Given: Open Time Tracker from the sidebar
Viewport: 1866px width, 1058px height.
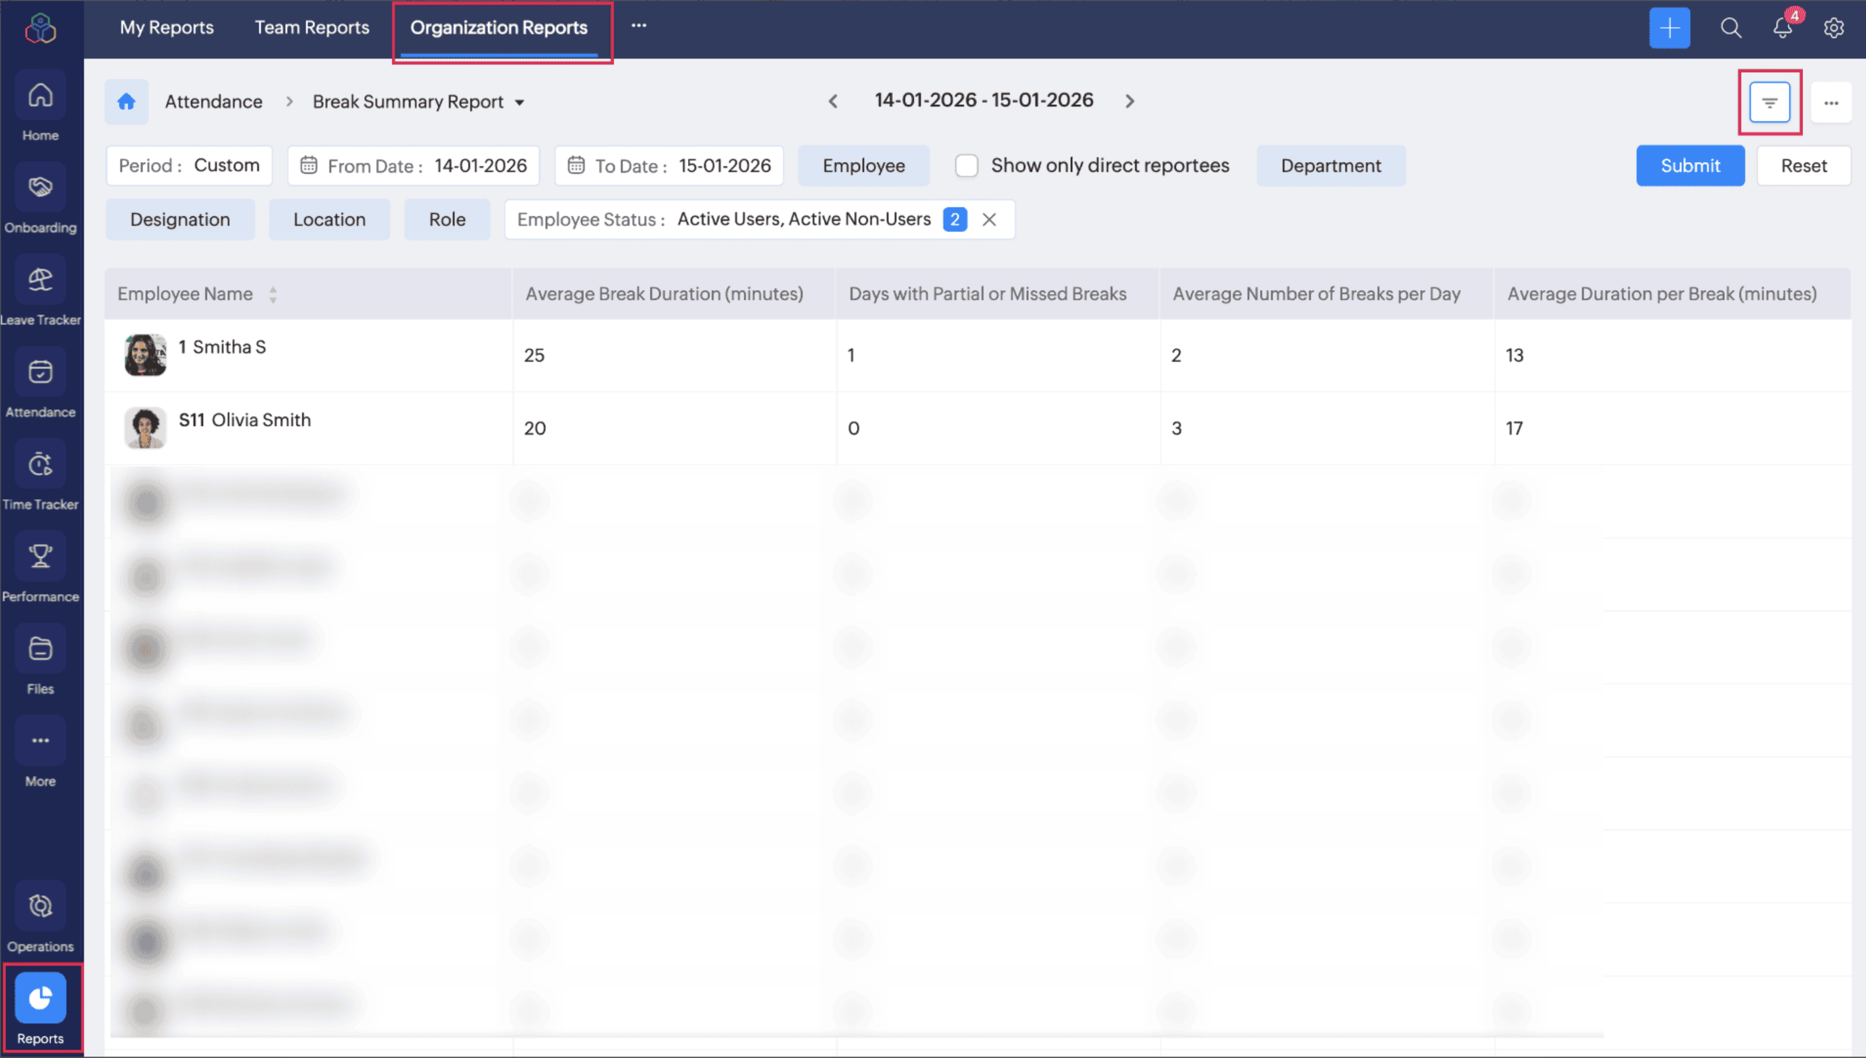Looking at the screenshot, I should [x=40, y=475].
